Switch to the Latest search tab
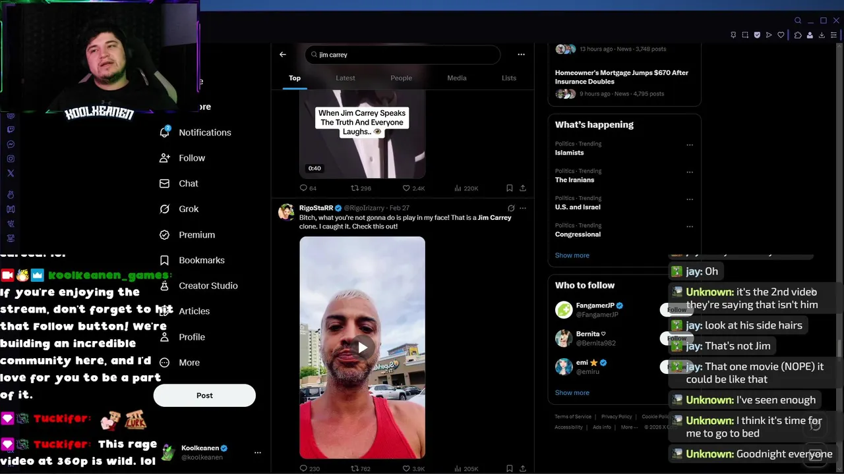The height and width of the screenshot is (474, 844). tap(346, 78)
